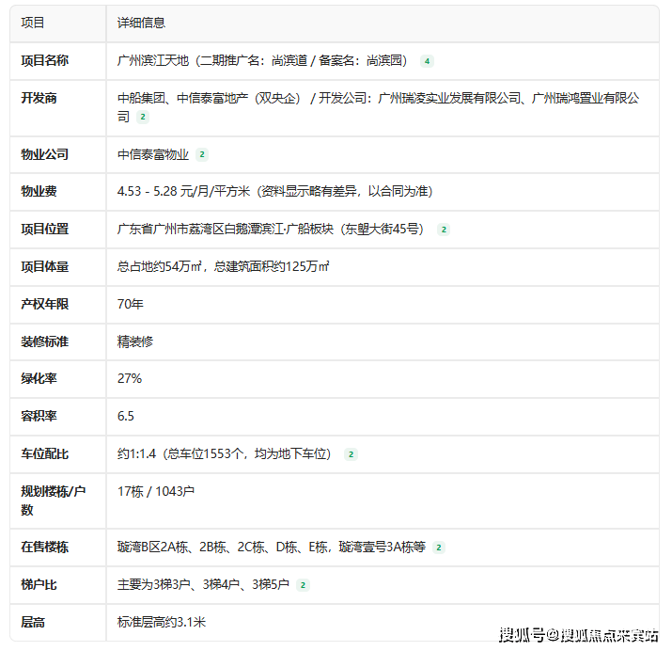Click the 6.5 plot ratio value
Image resolution: width=672 pixels, height=651 pixels.
pyautogui.click(x=126, y=416)
